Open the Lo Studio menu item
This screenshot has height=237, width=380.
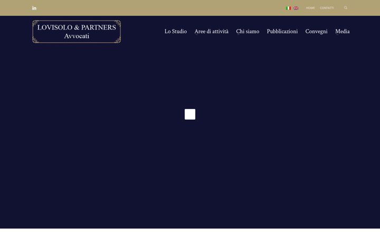pos(176,32)
